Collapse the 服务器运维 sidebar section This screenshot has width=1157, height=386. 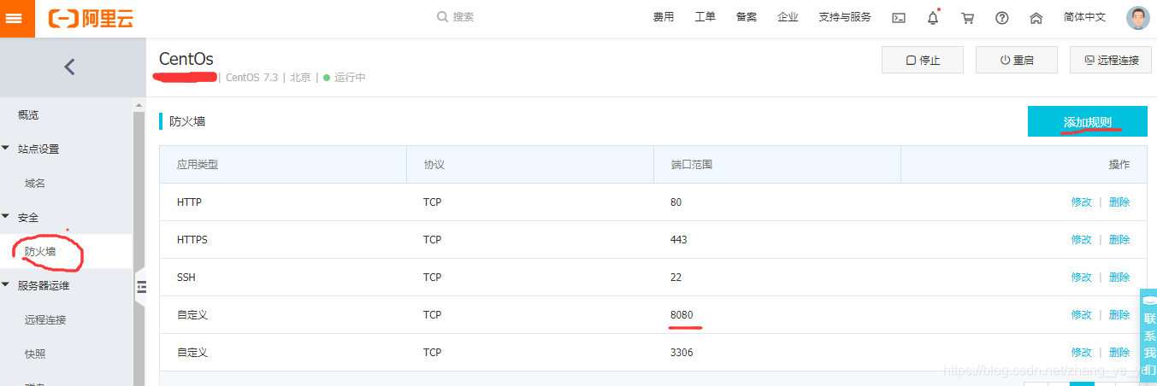click(x=6, y=285)
